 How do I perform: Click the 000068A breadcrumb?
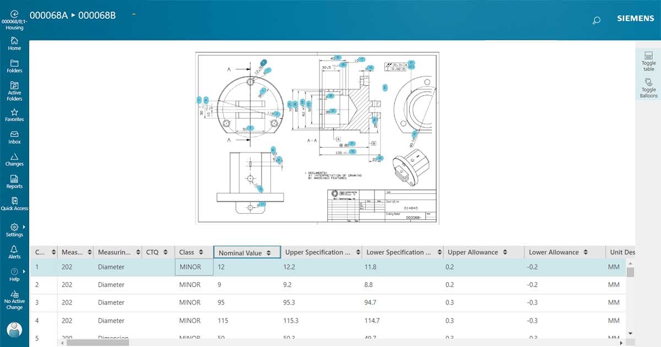[48, 15]
